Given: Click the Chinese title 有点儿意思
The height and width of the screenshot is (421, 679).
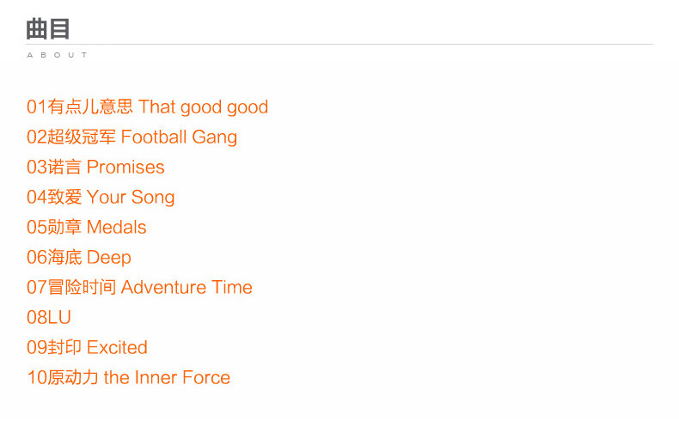Looking at the screenshot, I should point(90,107).
